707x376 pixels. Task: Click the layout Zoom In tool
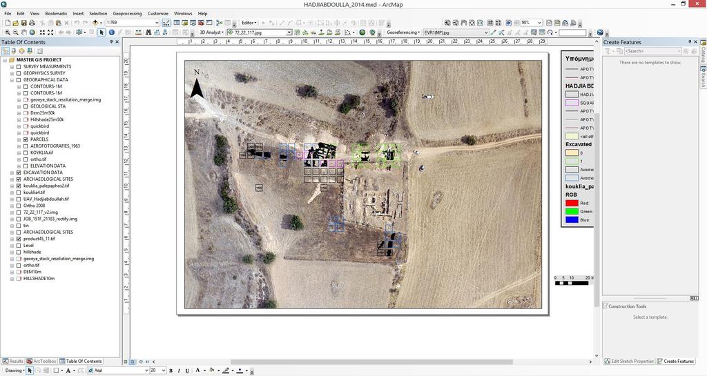(x=447, y=23)
